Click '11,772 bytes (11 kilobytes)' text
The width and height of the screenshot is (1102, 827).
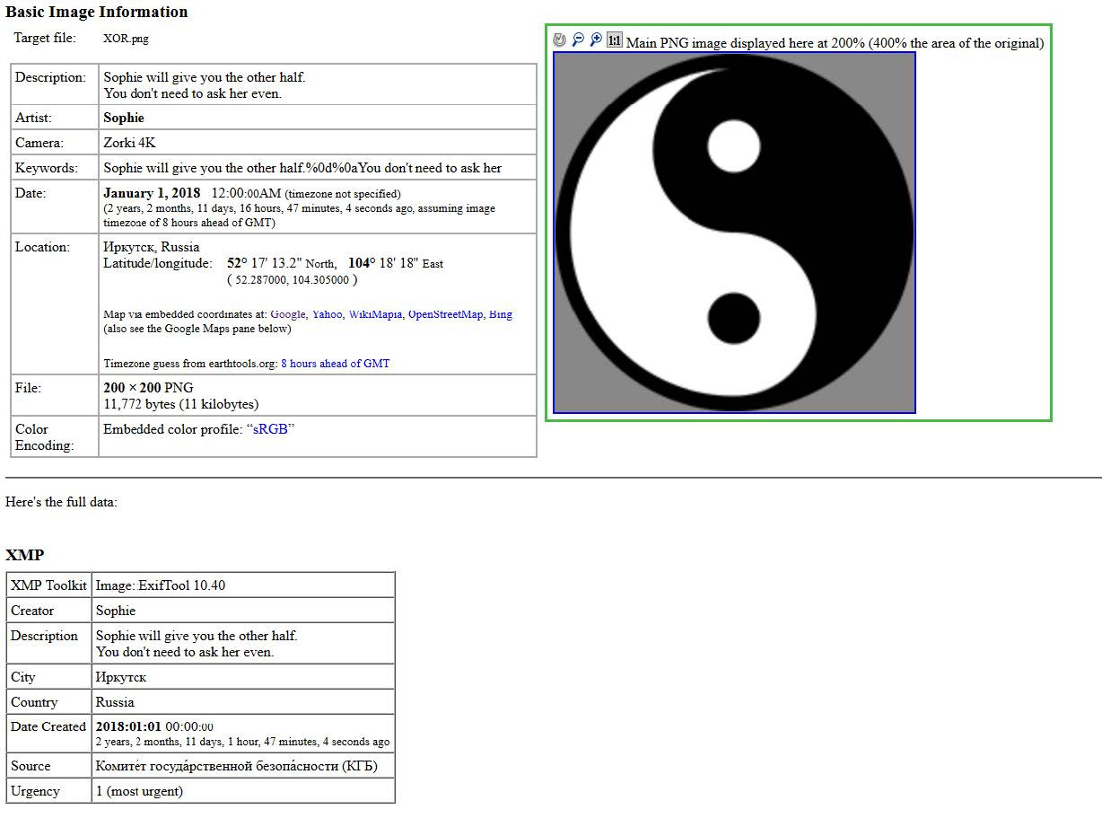coord(181,404)
